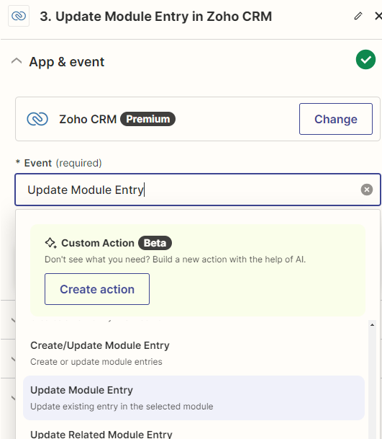
Task: Clear the Event field with the X icon
Action: 367,190
